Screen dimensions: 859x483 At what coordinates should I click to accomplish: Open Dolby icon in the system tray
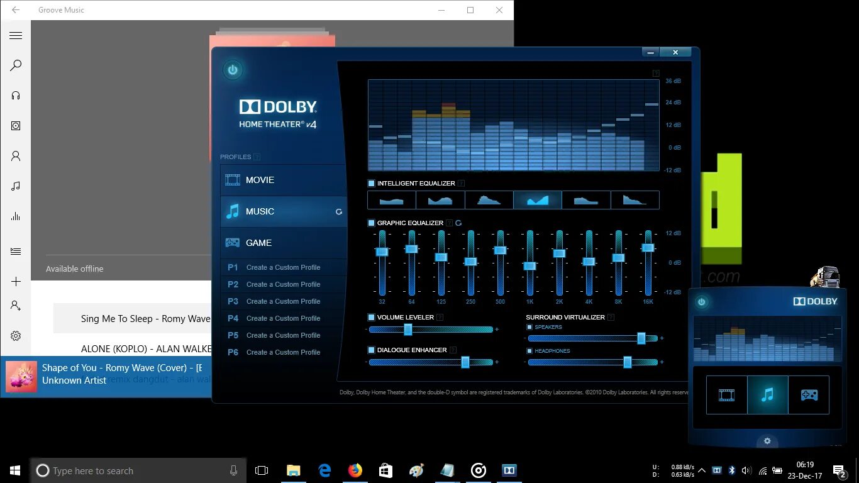(x=717, y=470)
